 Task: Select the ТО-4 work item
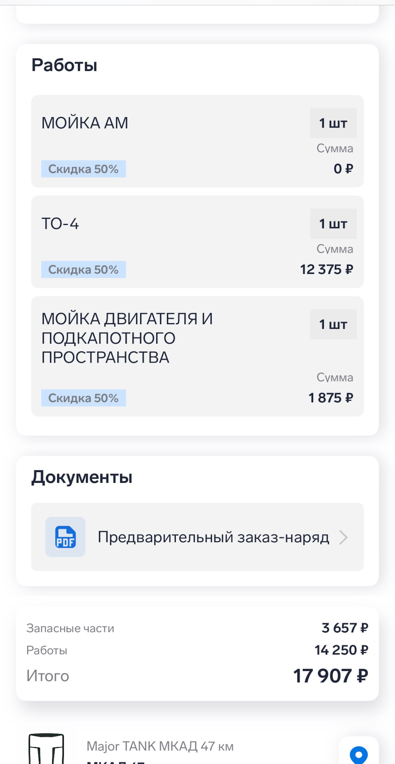click(x=60, y=224)
